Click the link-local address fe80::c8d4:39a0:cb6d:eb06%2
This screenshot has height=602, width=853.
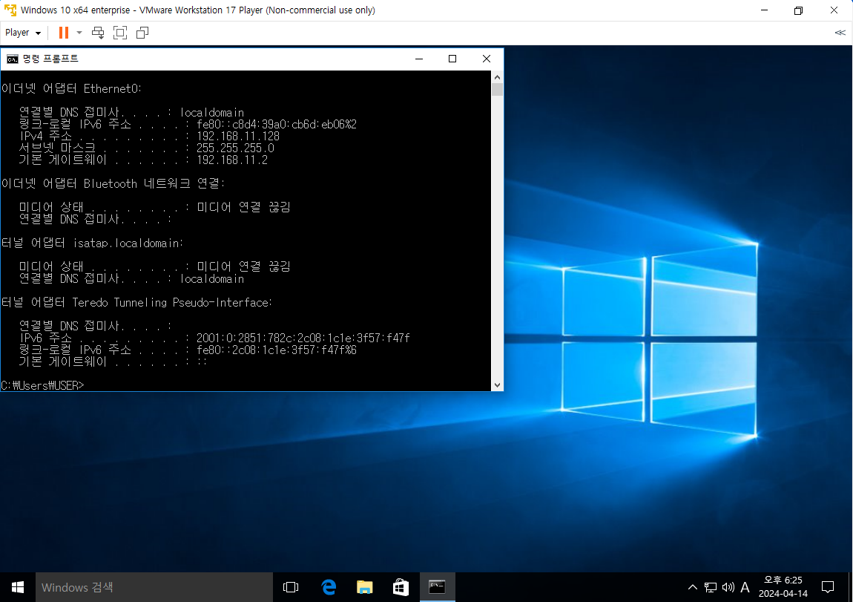tap(277, 124)
